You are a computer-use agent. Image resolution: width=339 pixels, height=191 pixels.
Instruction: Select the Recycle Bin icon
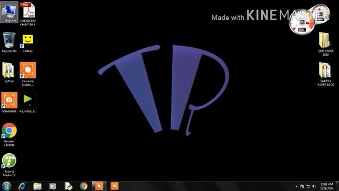[x=9, y=42]
